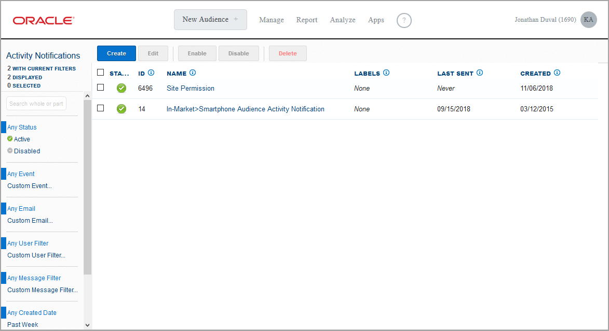Sort by the NAME column header
The image size is (609, 331).
coord(177,74)
